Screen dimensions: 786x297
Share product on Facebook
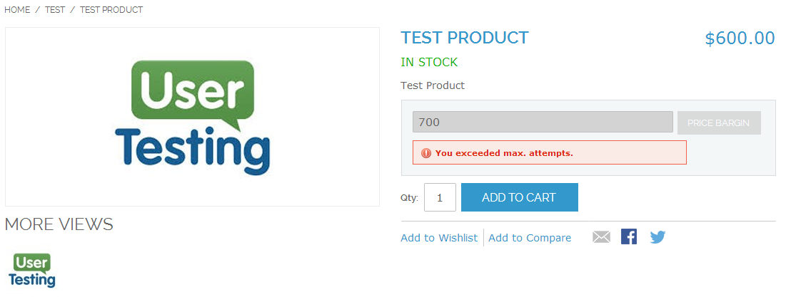point(629,237)
